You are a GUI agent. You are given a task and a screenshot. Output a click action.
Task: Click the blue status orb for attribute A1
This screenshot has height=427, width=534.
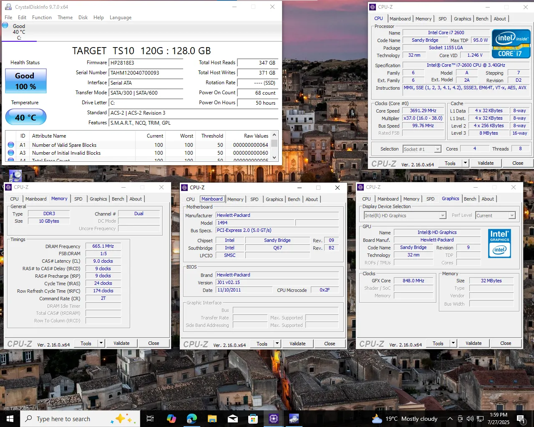point(11,145)
